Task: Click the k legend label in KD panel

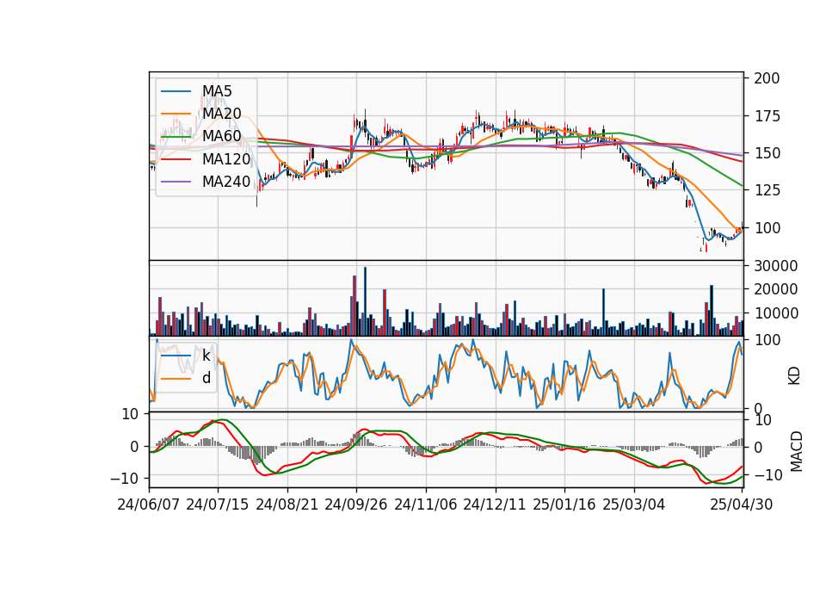Action: tap(206, 356)
